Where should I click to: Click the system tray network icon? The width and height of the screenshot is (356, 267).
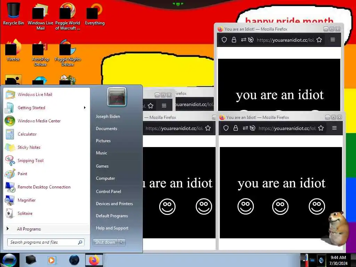coord(313,260)
